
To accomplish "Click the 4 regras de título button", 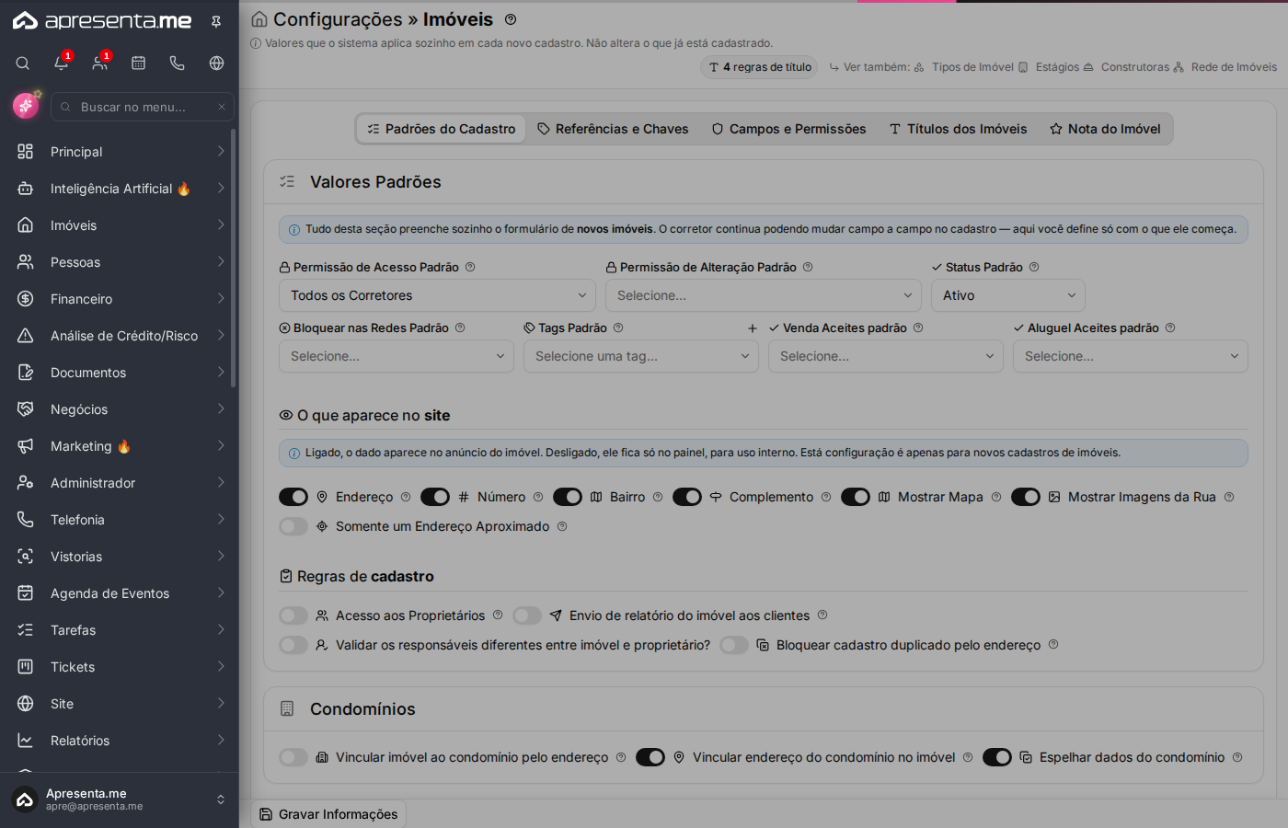I will pos(760,67).
